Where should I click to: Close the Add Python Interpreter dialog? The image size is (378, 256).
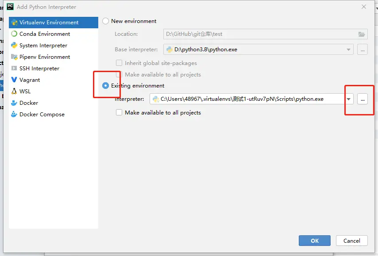click(x=364, y=7)
